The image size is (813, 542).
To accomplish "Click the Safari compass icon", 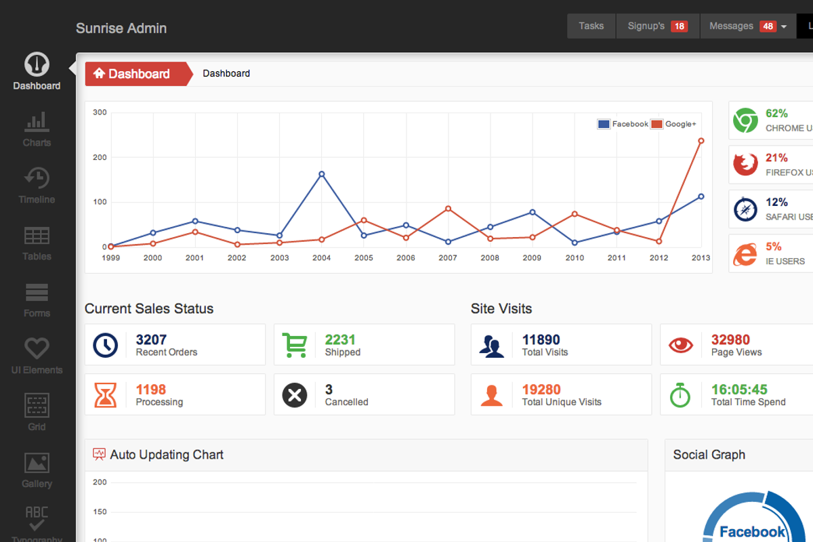I will point(745,209).
